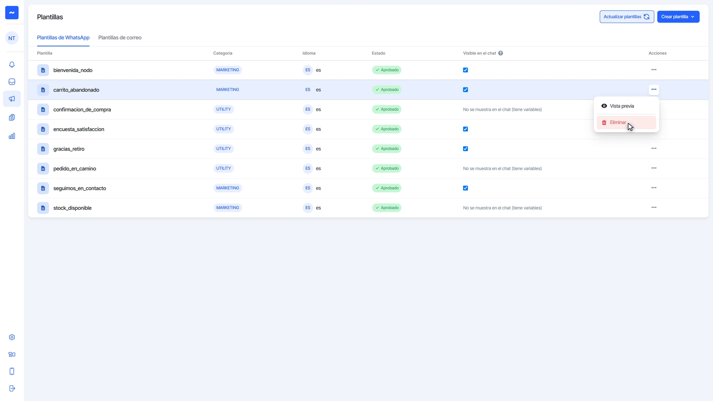Click the layout panels icon above phone icon
Viewport: 713px width, 401px height.
[x=12, y=354]
